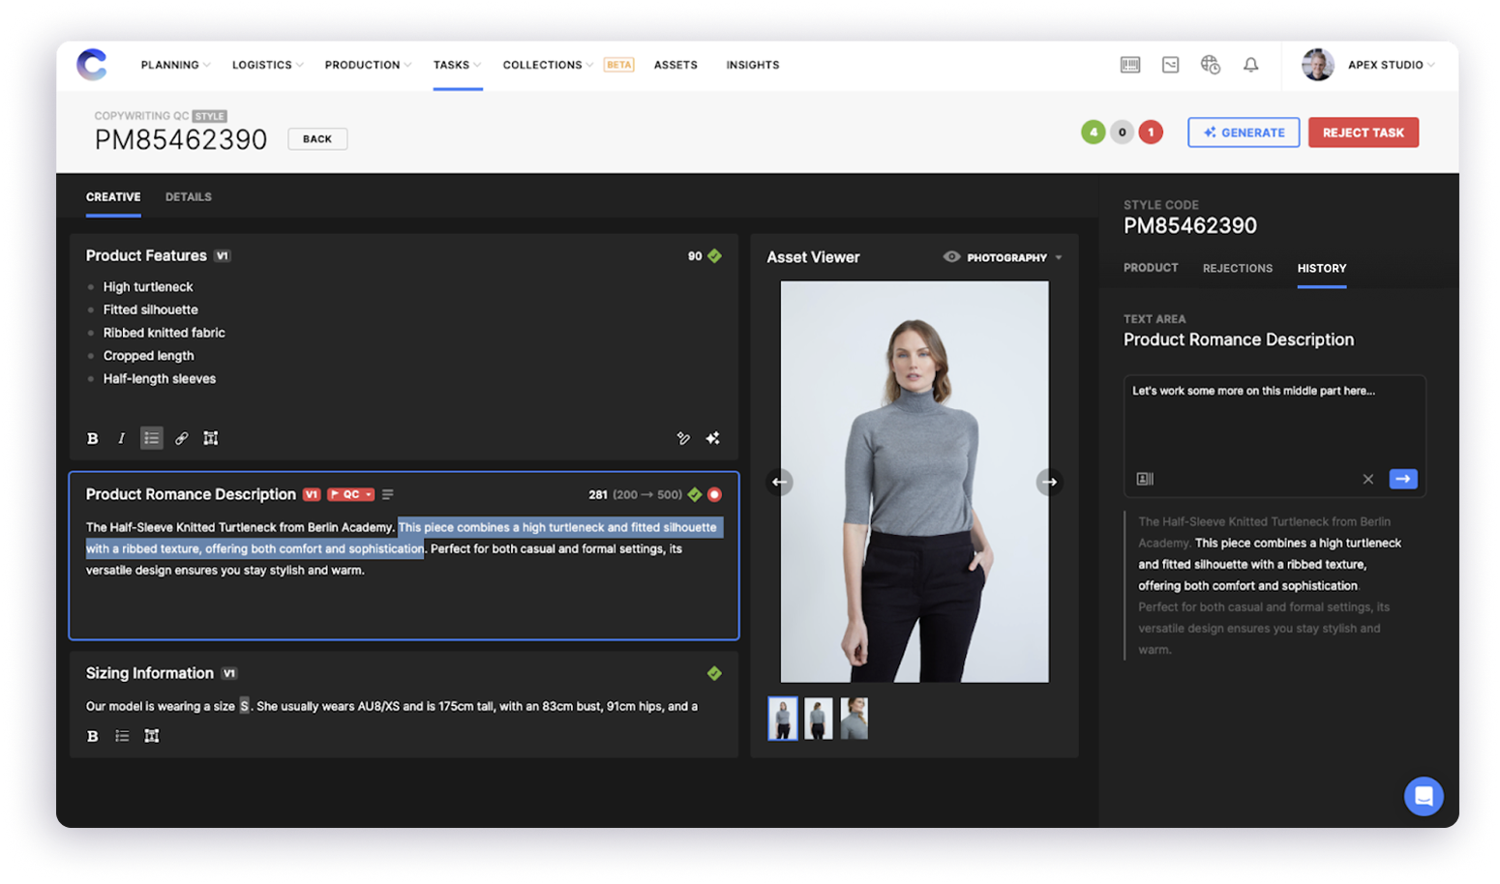Select the History tab
Viewport: 1500px width, 884px height.
coord(1322,268)
